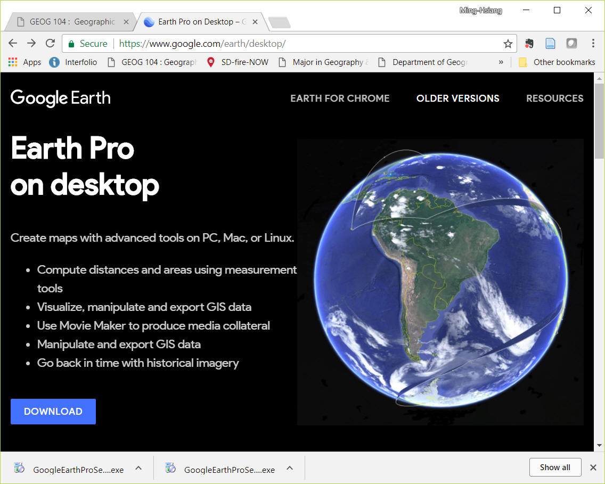This screenshot has height=484, width=605.
Task: Open a new tab
Action: 280,22
